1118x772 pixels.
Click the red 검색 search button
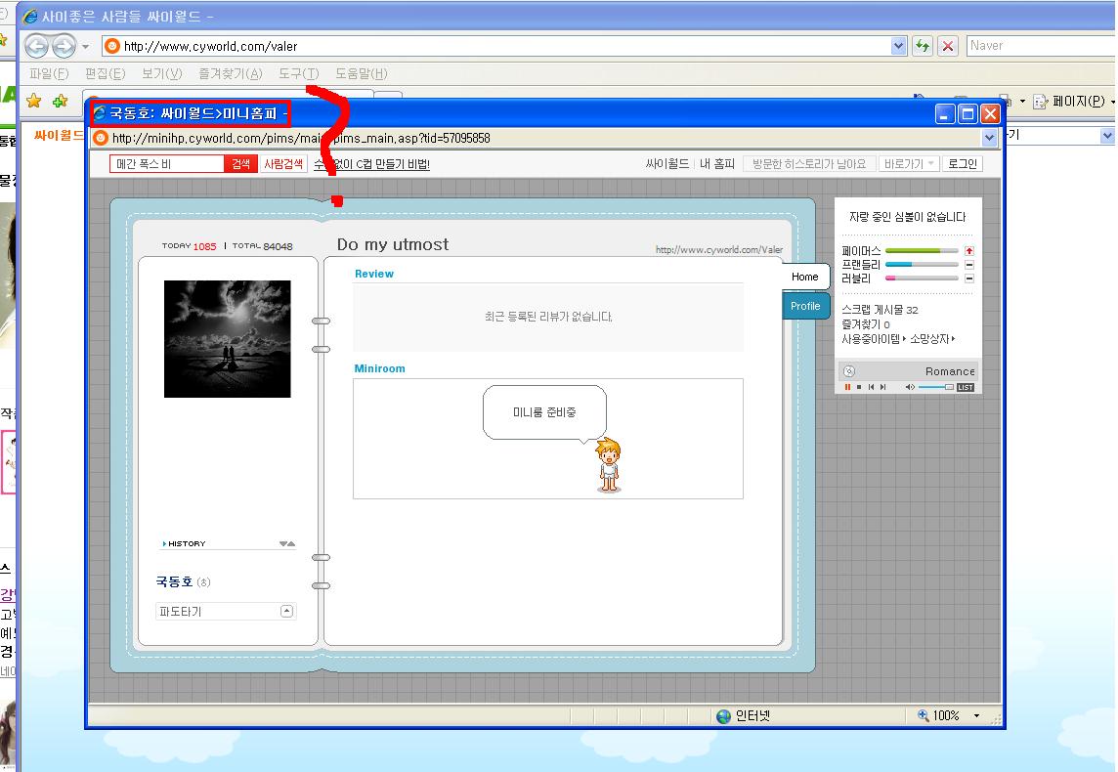(x=240, y=164)
